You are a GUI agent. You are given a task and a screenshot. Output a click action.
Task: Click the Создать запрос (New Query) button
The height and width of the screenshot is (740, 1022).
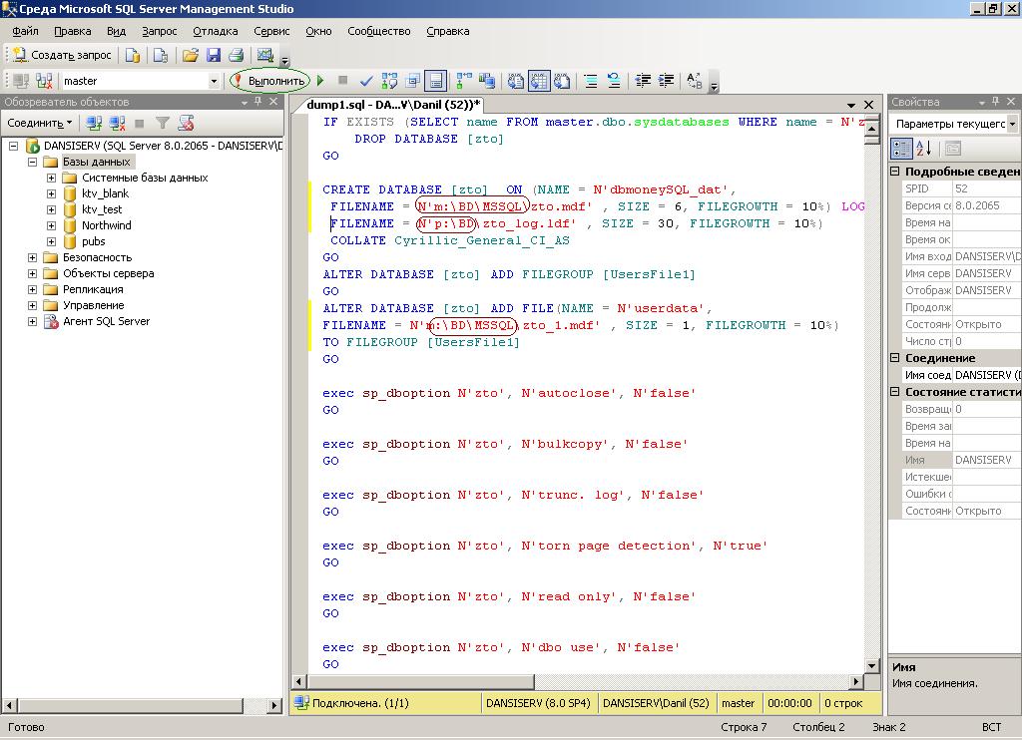(x=62, y=56)
